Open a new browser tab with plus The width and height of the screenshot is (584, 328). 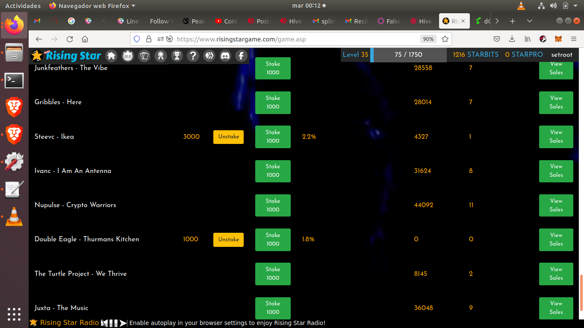point(513,21)
